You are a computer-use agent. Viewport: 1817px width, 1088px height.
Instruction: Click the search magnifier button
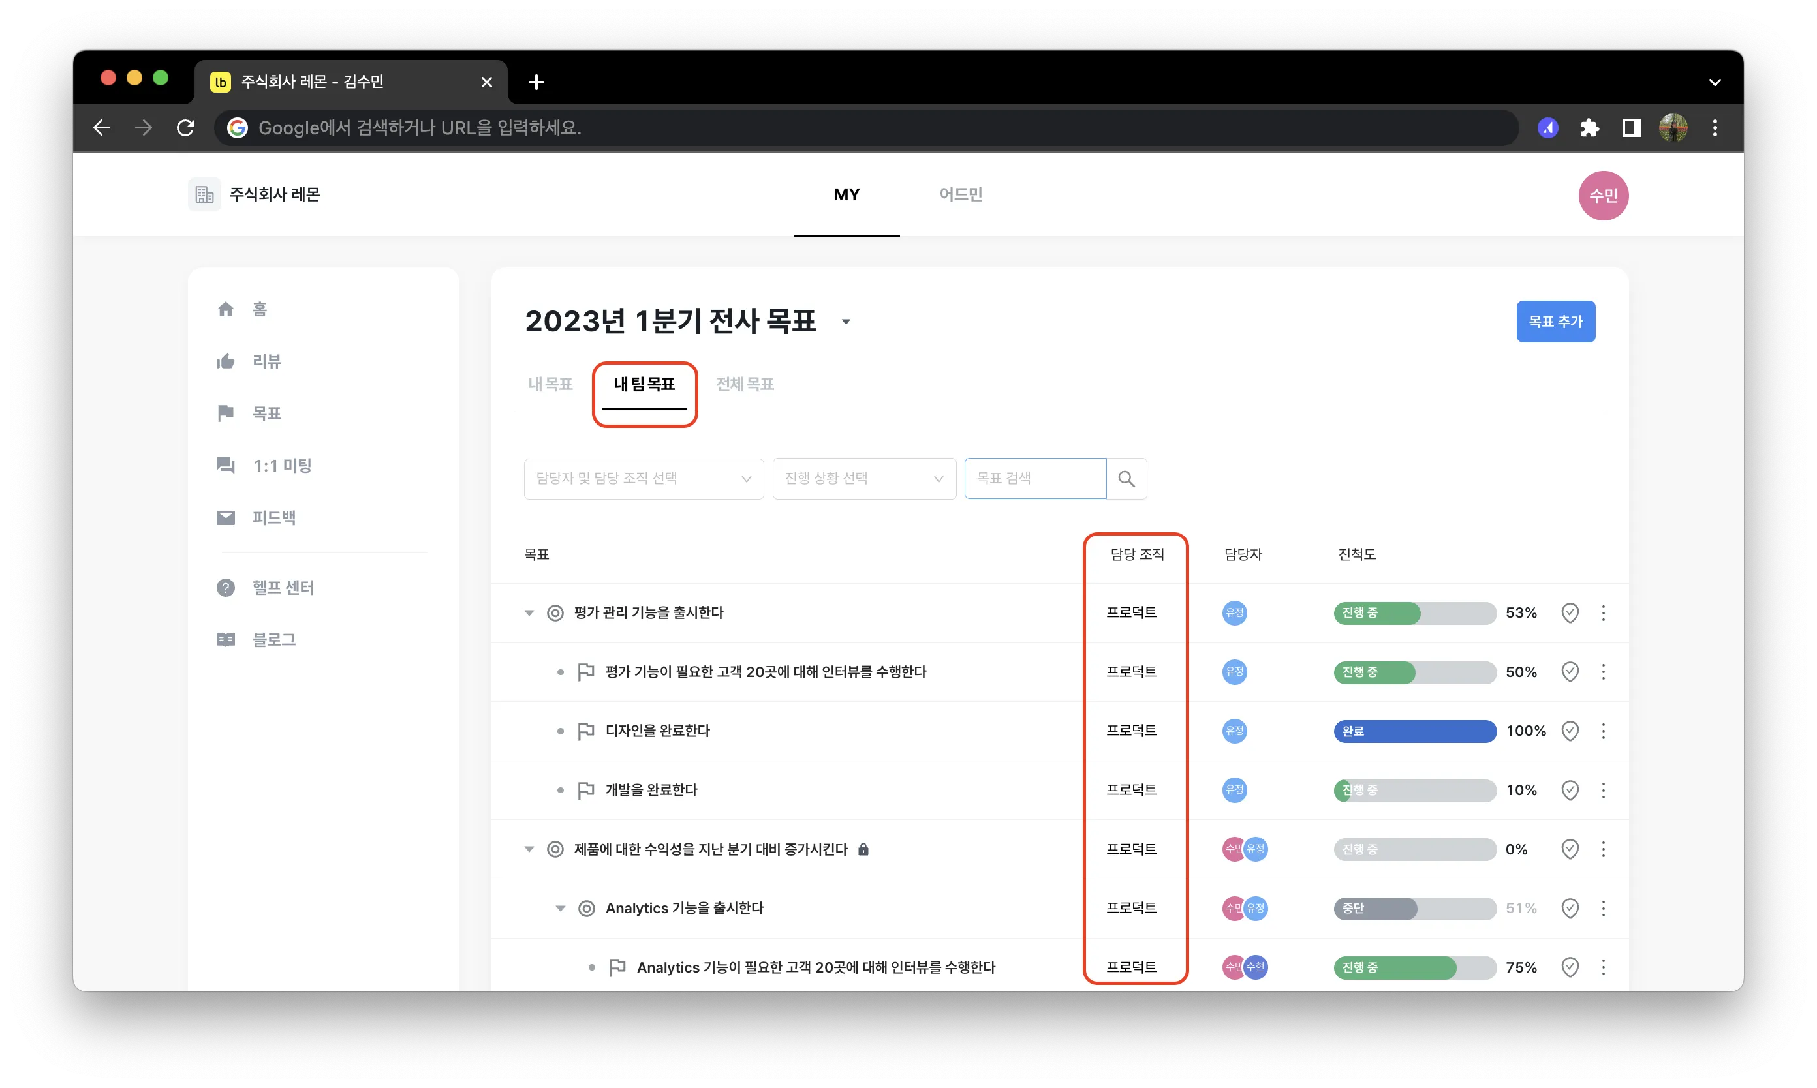[1126, 479]
